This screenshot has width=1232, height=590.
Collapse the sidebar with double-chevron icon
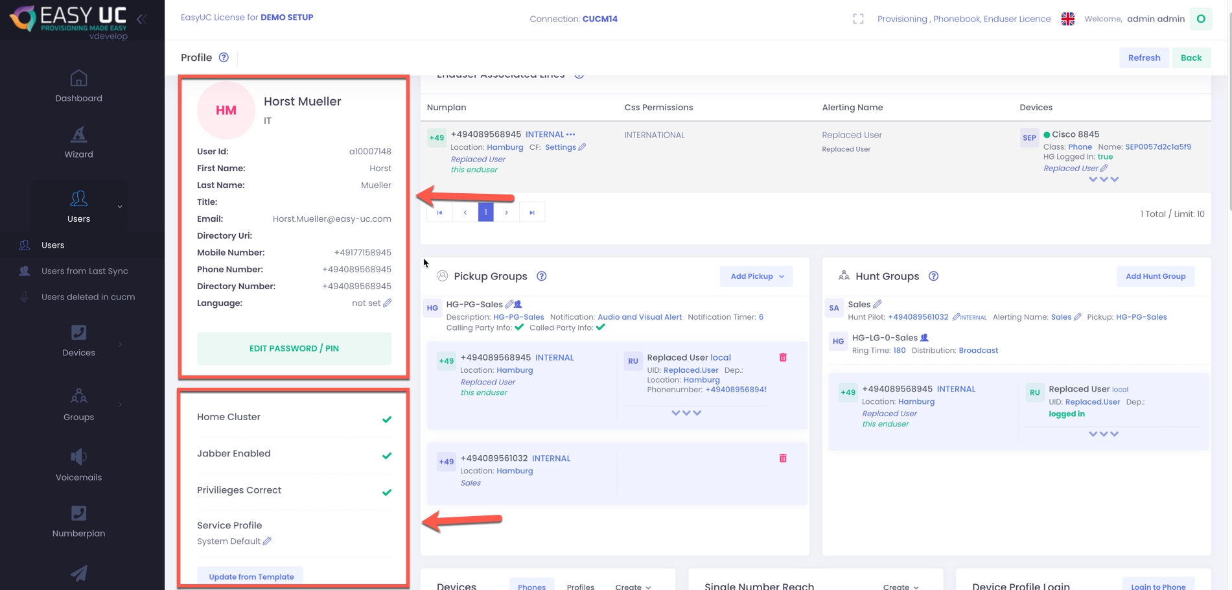[x=141, y=19]
